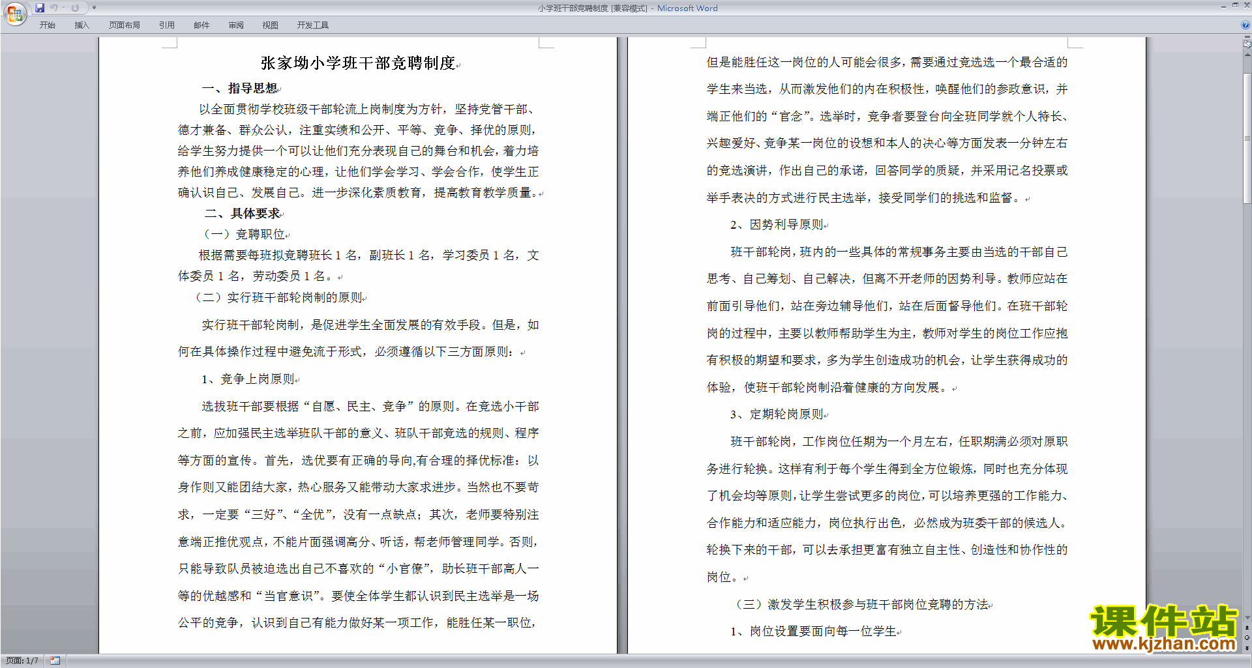Click the document title 张家坳小学班干部竞聘制度
1252x668 pixels.
coord(358,63)
